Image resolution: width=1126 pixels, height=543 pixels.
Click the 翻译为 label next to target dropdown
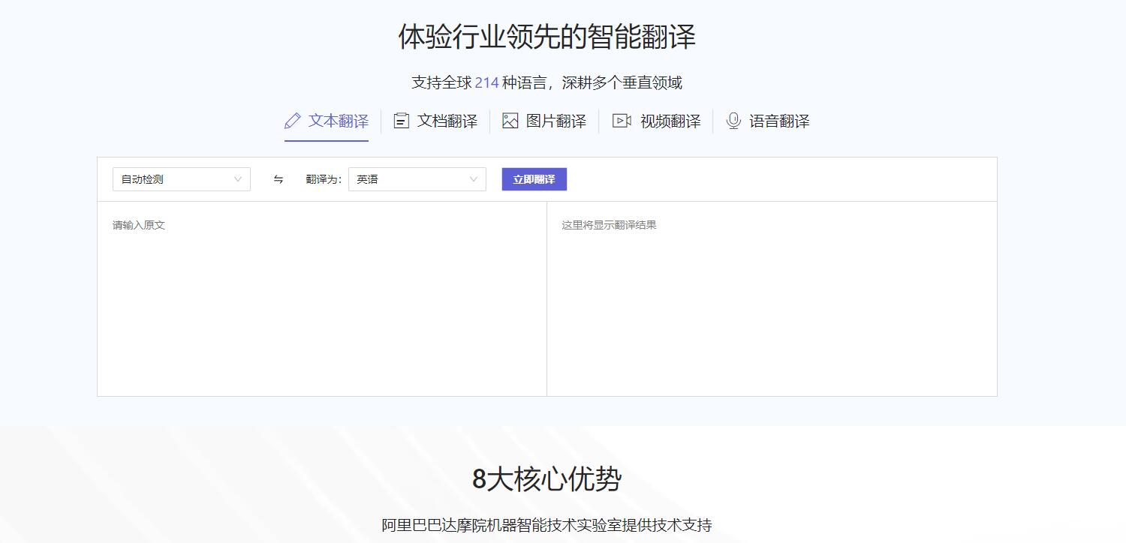coord(322,178)
